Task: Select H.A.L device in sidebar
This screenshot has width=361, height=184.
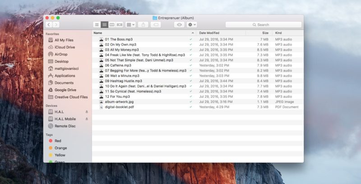Action: (59, 112)
